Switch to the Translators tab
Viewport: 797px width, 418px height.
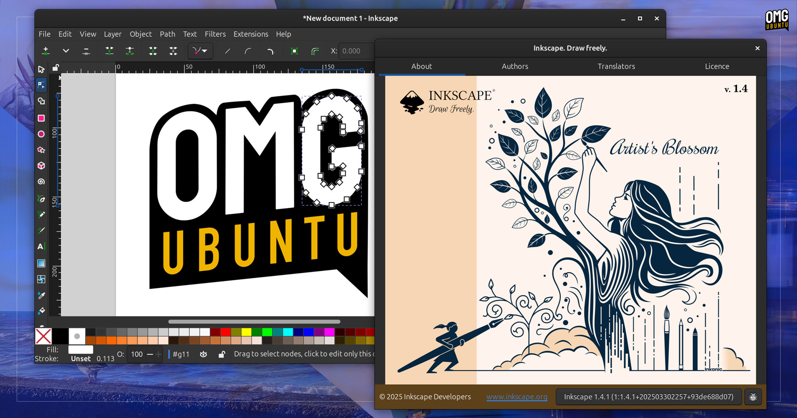tap(616, 66)
